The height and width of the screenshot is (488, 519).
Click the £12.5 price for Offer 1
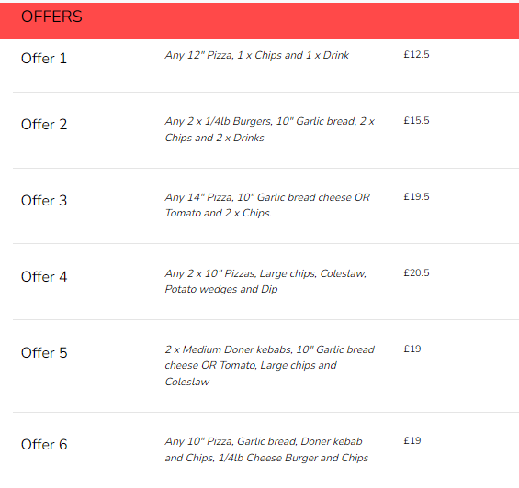416,54
